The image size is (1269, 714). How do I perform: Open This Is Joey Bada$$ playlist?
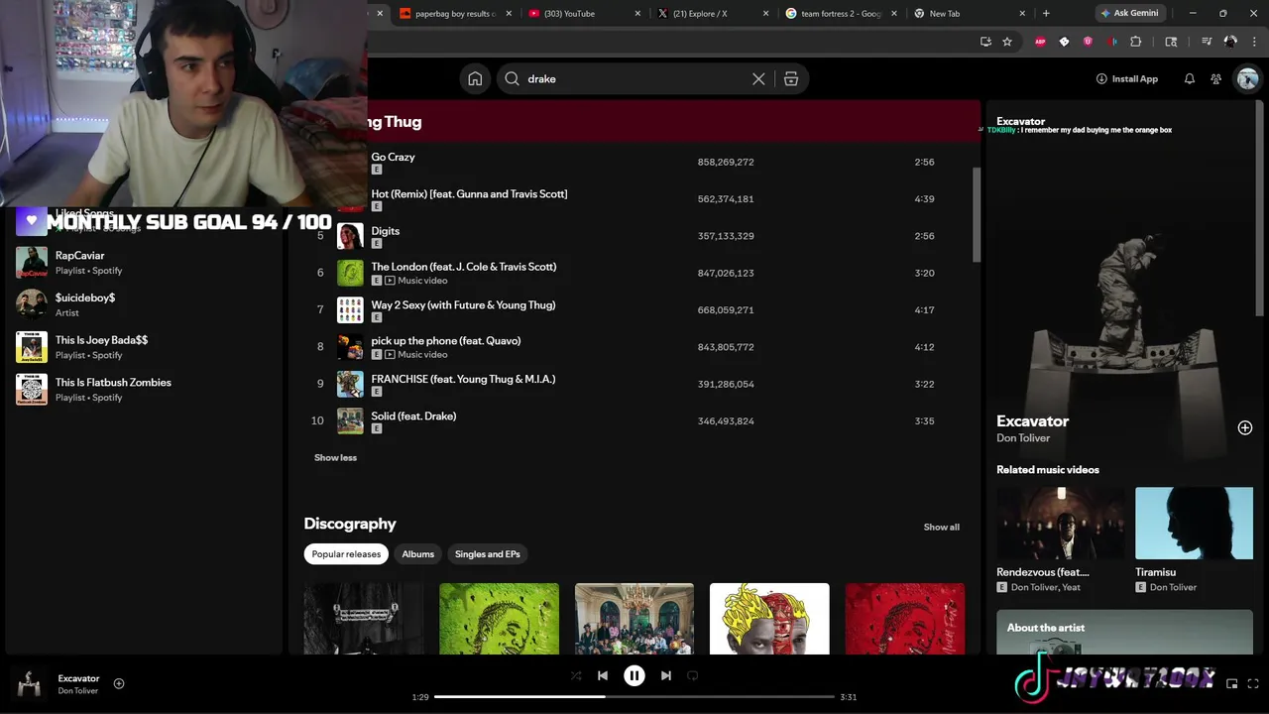pos(144,347)
